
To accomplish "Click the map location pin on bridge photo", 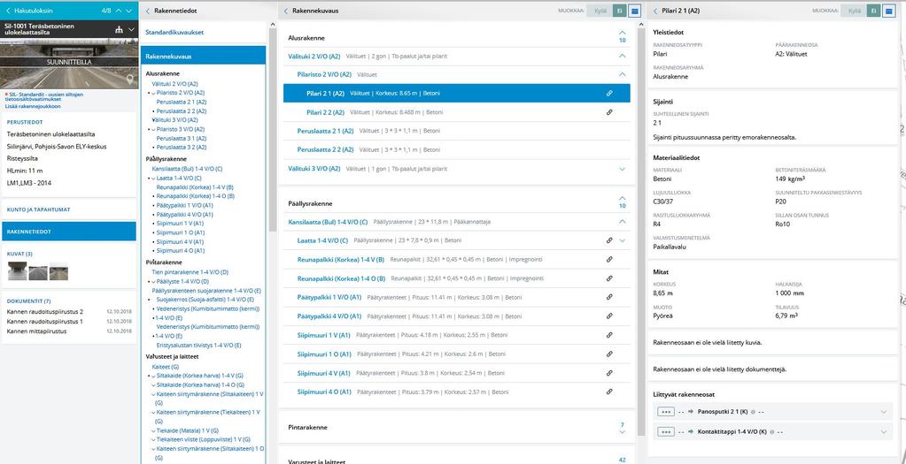I will (x=131, y=80).
